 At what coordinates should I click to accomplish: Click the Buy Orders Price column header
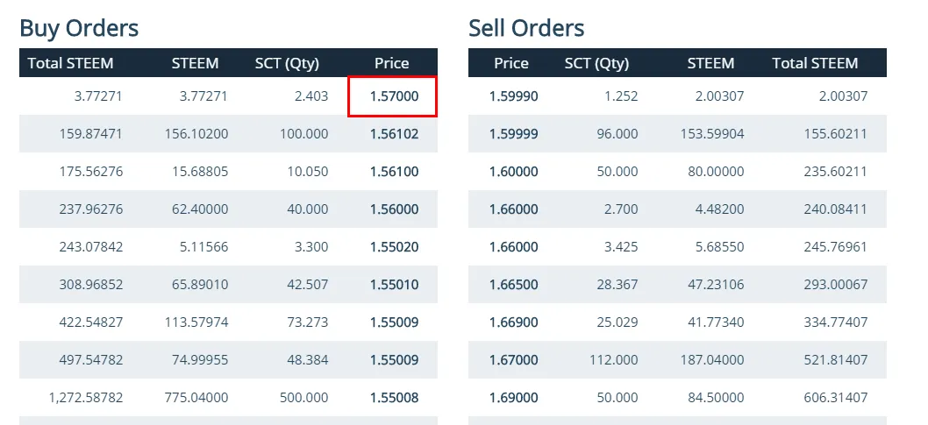pos(392,63)
